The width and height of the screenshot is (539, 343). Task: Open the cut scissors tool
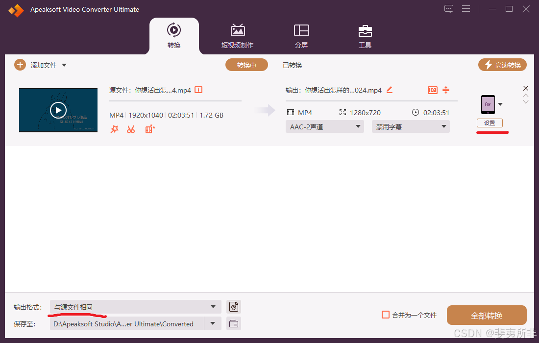coord(131,129)
